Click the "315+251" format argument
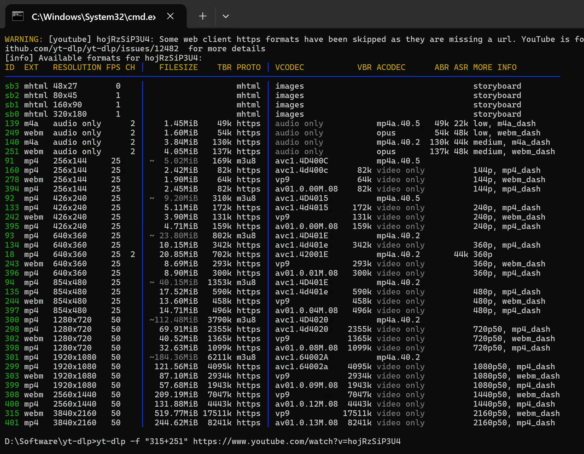 [166, 441]
